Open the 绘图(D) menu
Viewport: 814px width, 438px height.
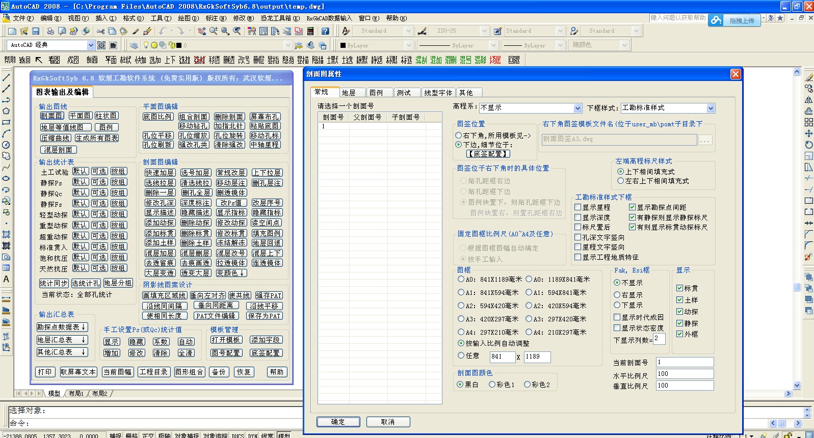[188, 18]
